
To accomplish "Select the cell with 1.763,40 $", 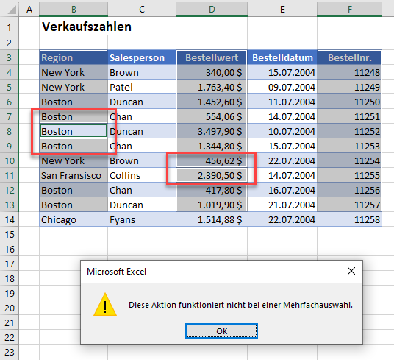I will (x=212, y=87).
